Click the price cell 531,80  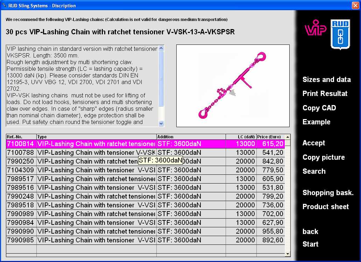tap(270, 188)
